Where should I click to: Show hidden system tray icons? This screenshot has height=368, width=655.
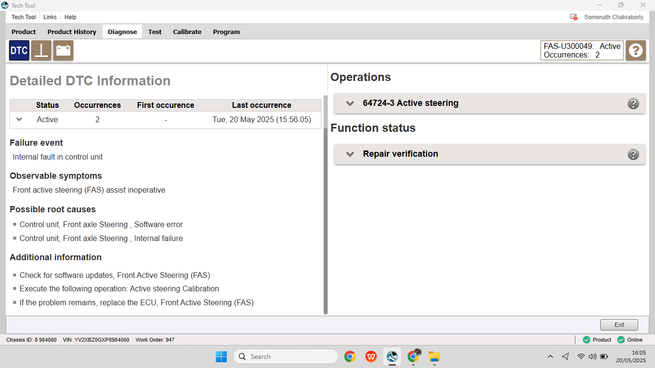tap(550, 356)
